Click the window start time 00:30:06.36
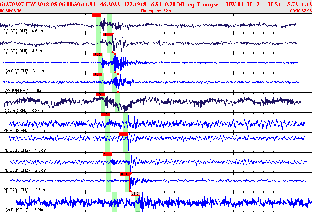 (x=11, y=11)
